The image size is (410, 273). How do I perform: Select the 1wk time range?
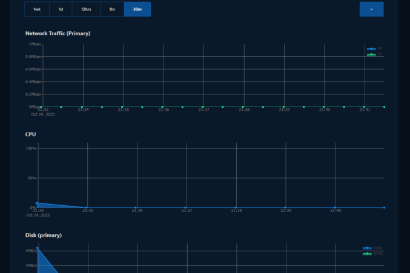click(37, 9)
